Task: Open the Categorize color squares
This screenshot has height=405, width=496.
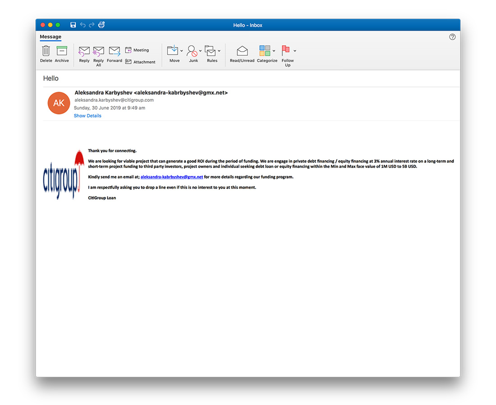Action: 265,51
